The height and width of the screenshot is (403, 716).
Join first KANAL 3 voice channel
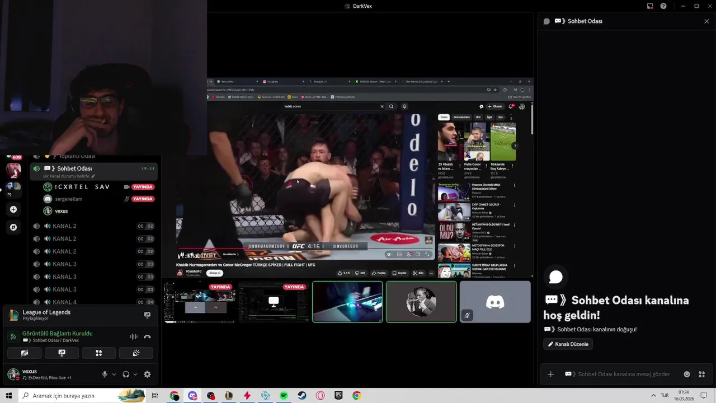click(x=93, y=264)
